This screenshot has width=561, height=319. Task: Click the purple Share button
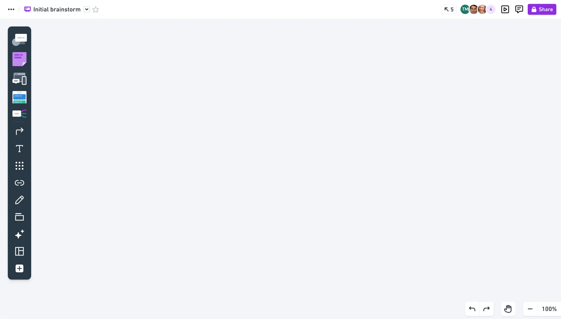coord(542,9)
